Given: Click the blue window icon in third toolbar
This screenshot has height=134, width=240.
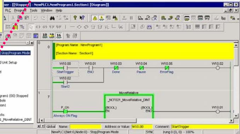Looking at the screenshot, I should point(36,36).
